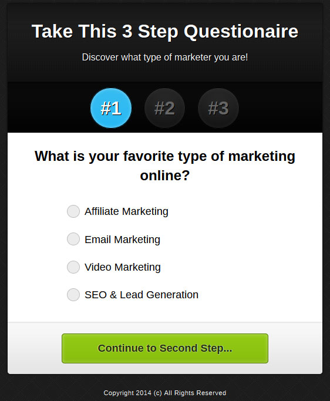Click the favorite type of marketing question

(165, 166)
